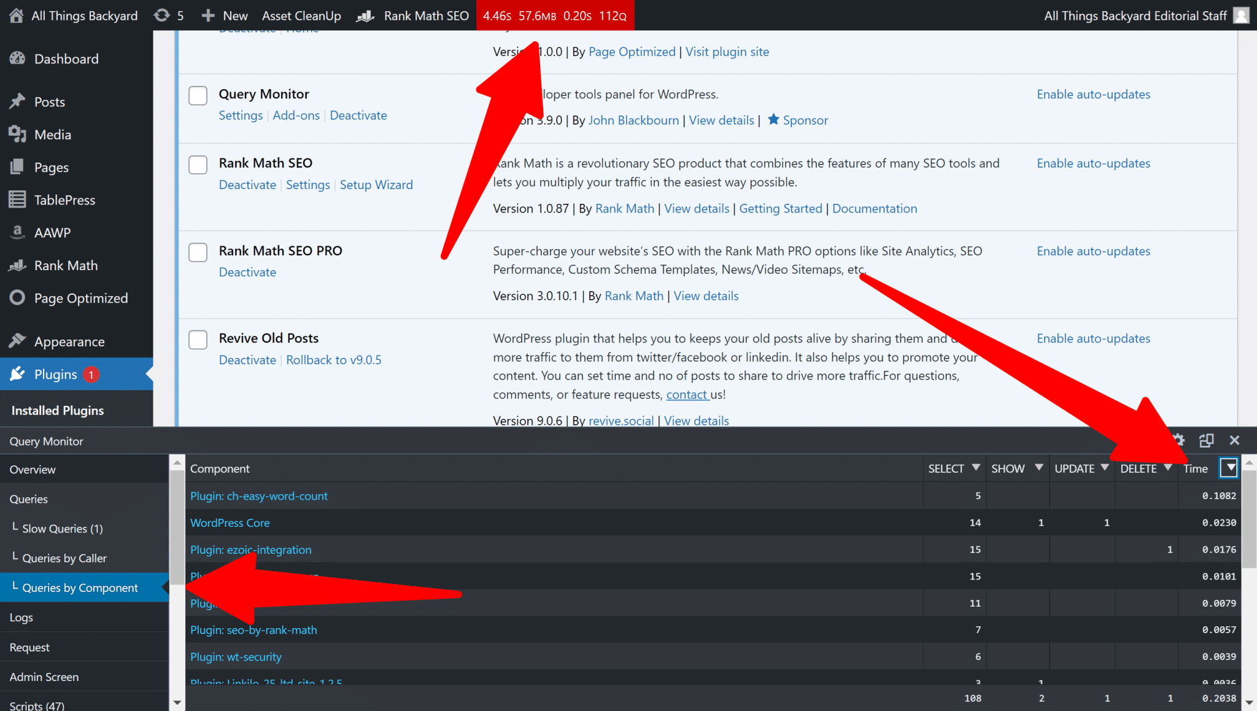This screenshot has width=1257, height=711.
Task: Click the DELETE column sort arrow
Action: (x=1168, y=468)
